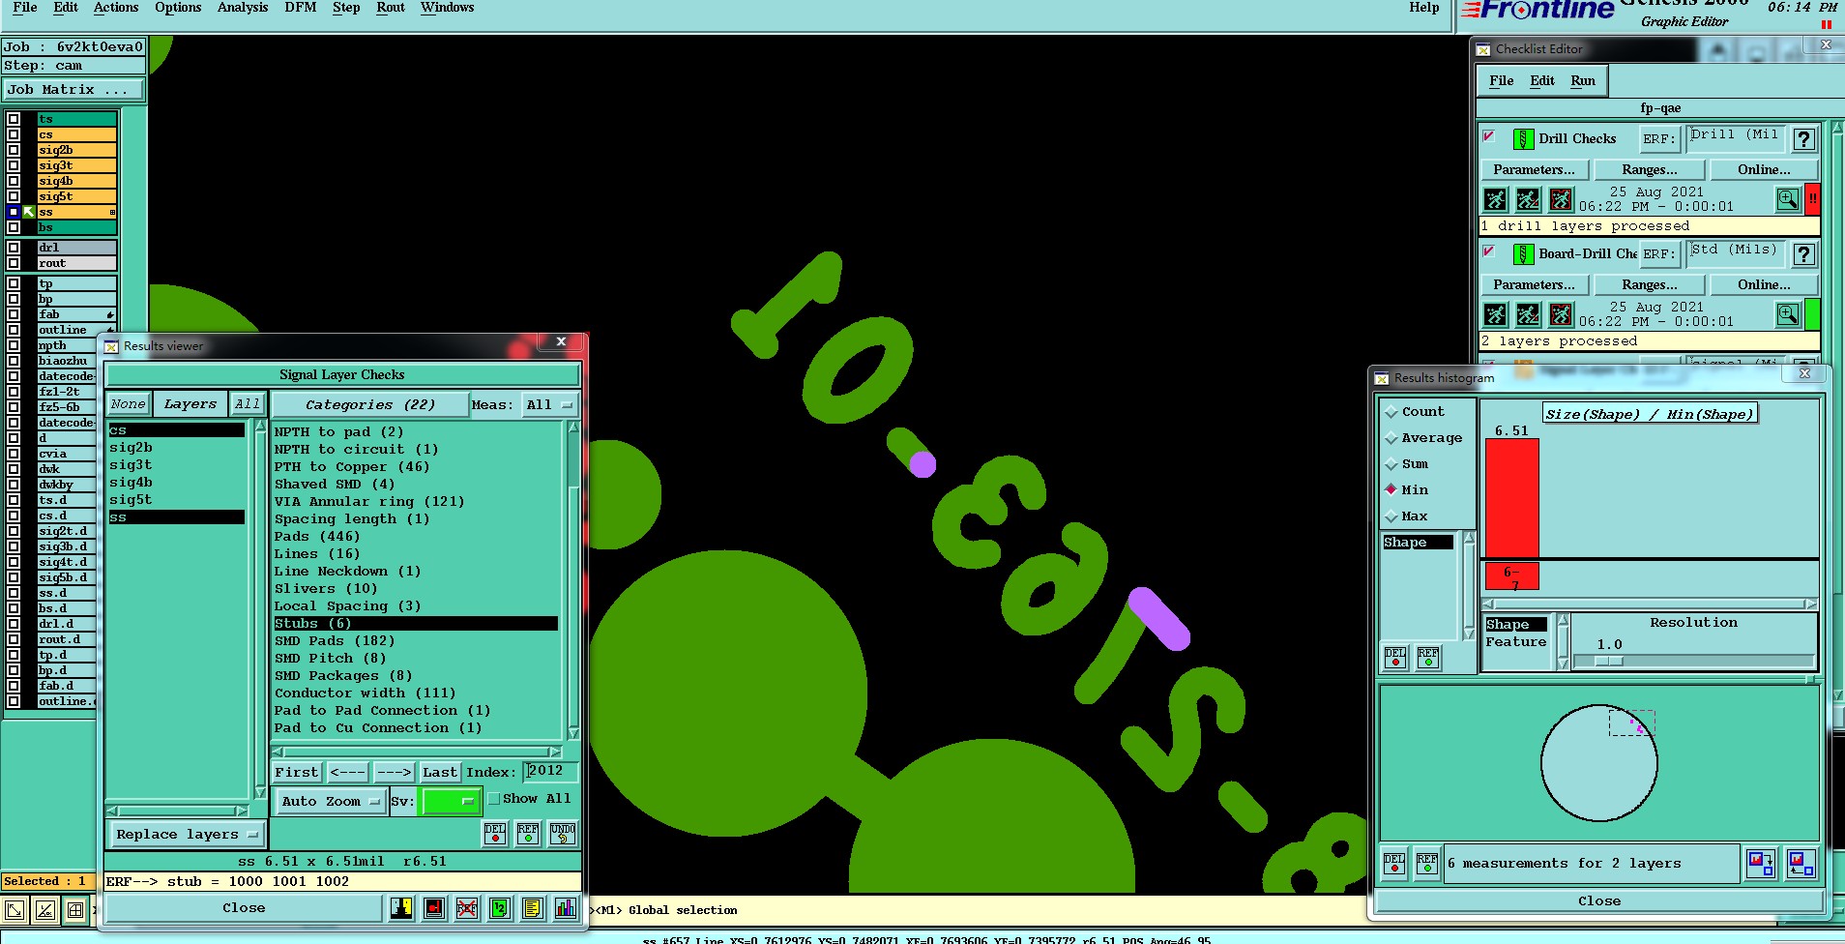This screenshot has height=944, width=1845.
Task: Open the Replace layers dropdown
Action: 187,834
